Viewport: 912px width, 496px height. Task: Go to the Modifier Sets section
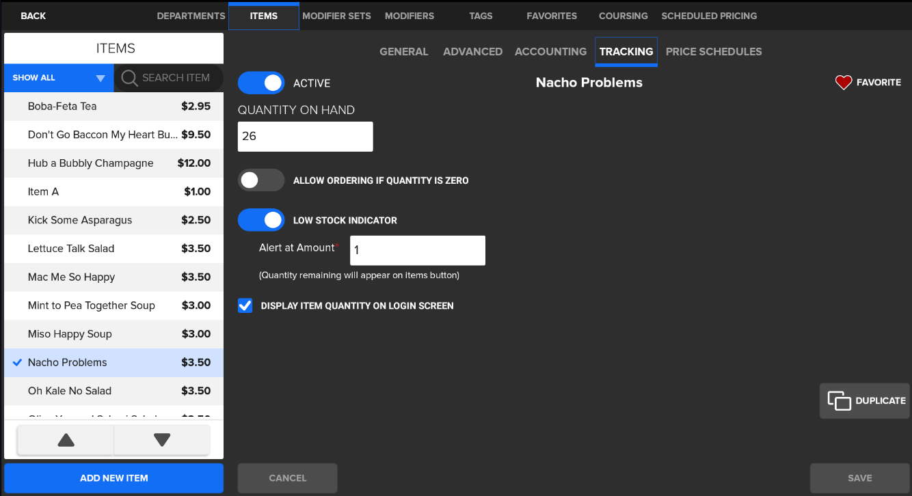[x=336, y=15]
